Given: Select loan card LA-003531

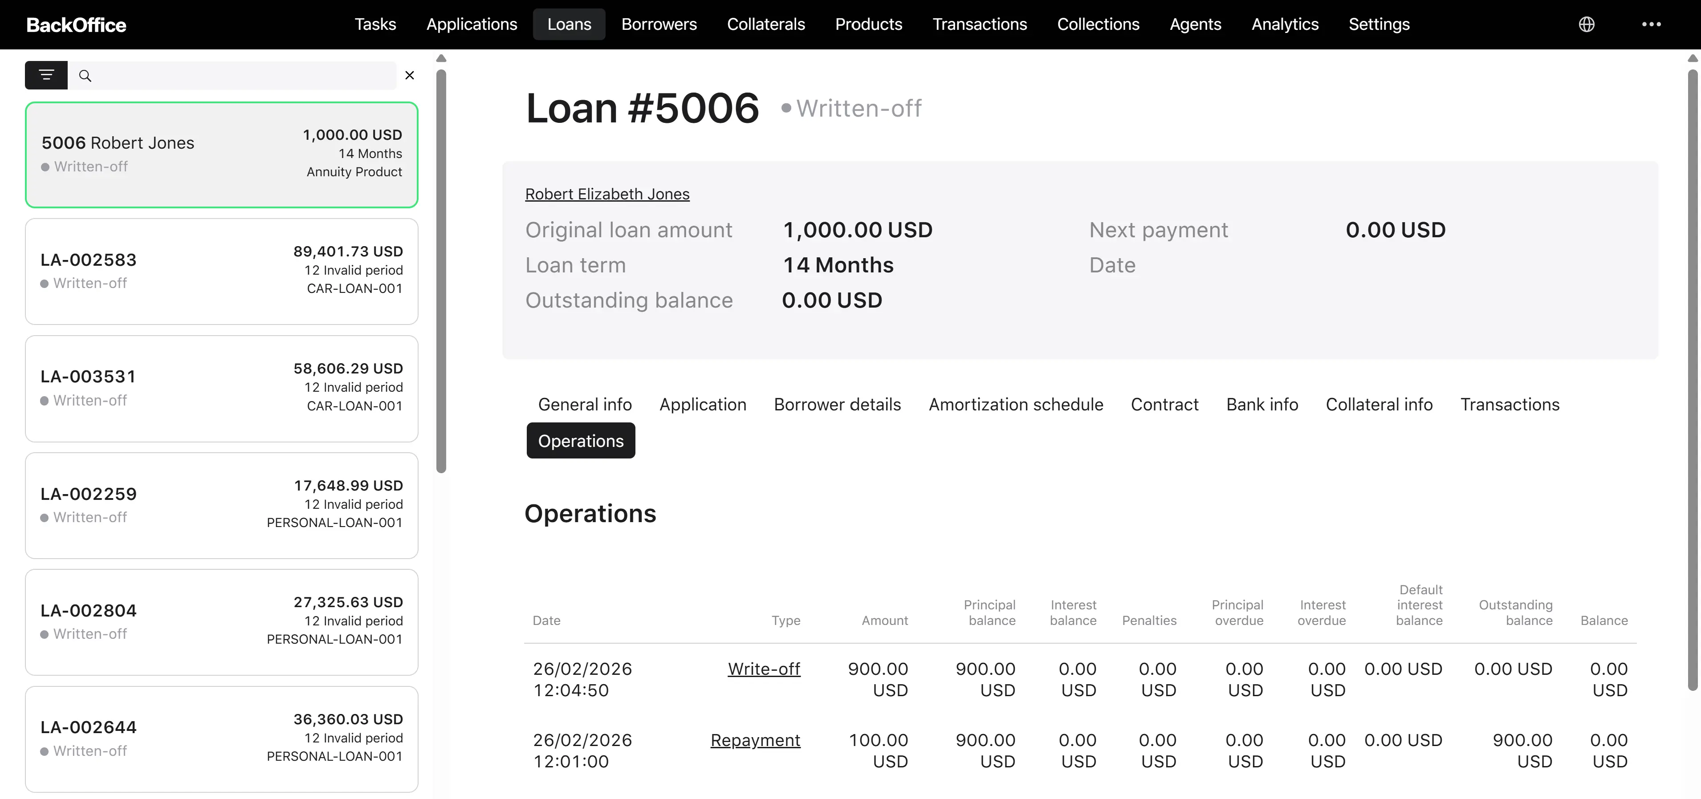Looking at the screenshot, I should [x=221, y=388].
